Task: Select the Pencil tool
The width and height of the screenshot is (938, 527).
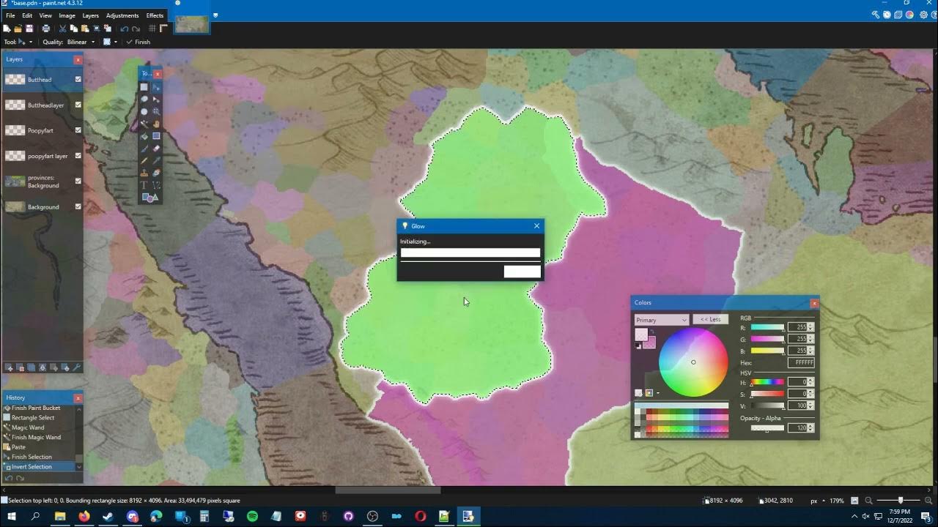Action: click(x=144, y=160)
